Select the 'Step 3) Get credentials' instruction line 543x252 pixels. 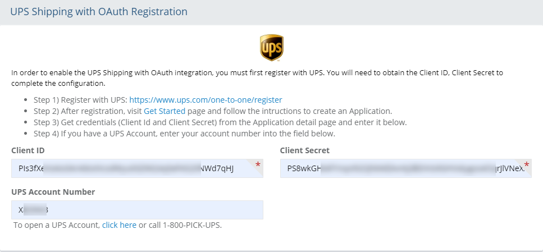point(220,122)
